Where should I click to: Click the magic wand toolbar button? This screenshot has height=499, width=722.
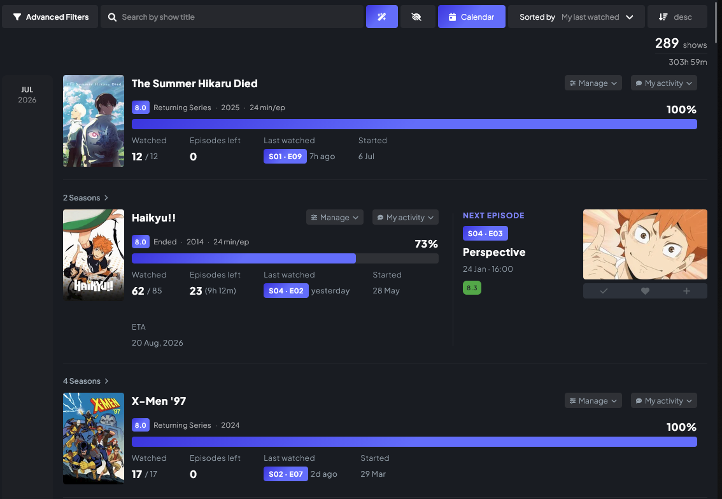click(382, 17)
